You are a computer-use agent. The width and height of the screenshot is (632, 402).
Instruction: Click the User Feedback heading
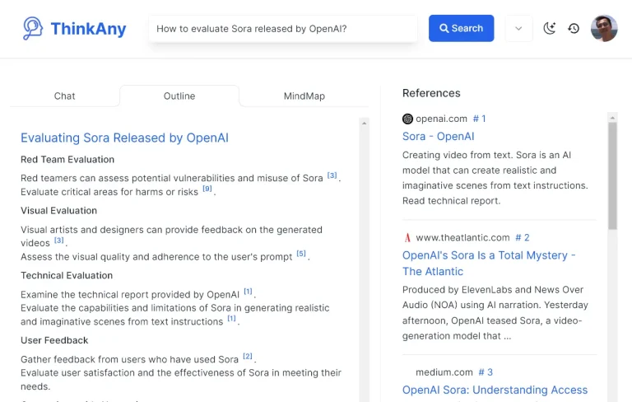(x=54, y=340)
